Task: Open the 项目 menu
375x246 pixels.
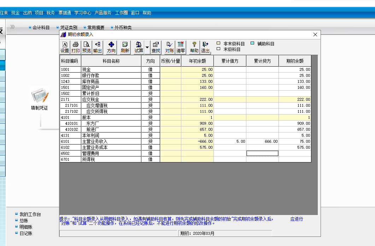Action: tap(39, 13)
